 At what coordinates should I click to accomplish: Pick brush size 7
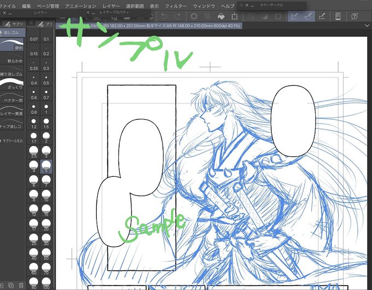[x=47, y=181]
